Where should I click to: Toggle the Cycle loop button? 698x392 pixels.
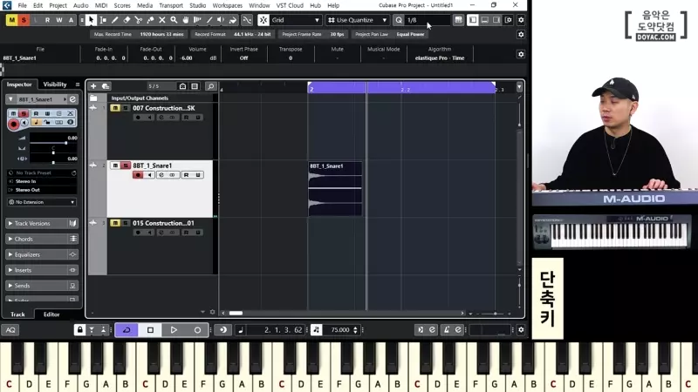click(x=127, y=330)
